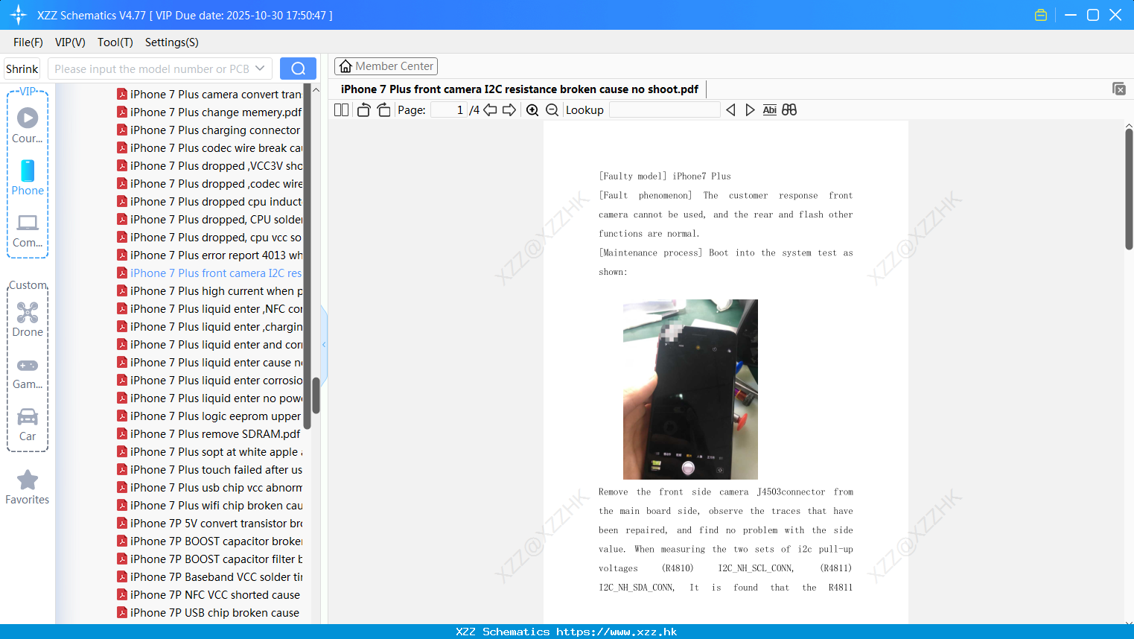Image resolution: width=1134 pixels, height=639 pixels.
Task: Open iPhone 7 Plus wifi chip broken file
Action: [x=209, y=506]
